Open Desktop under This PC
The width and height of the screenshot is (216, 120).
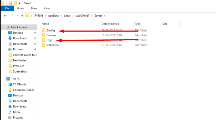[x=18, y=95]
